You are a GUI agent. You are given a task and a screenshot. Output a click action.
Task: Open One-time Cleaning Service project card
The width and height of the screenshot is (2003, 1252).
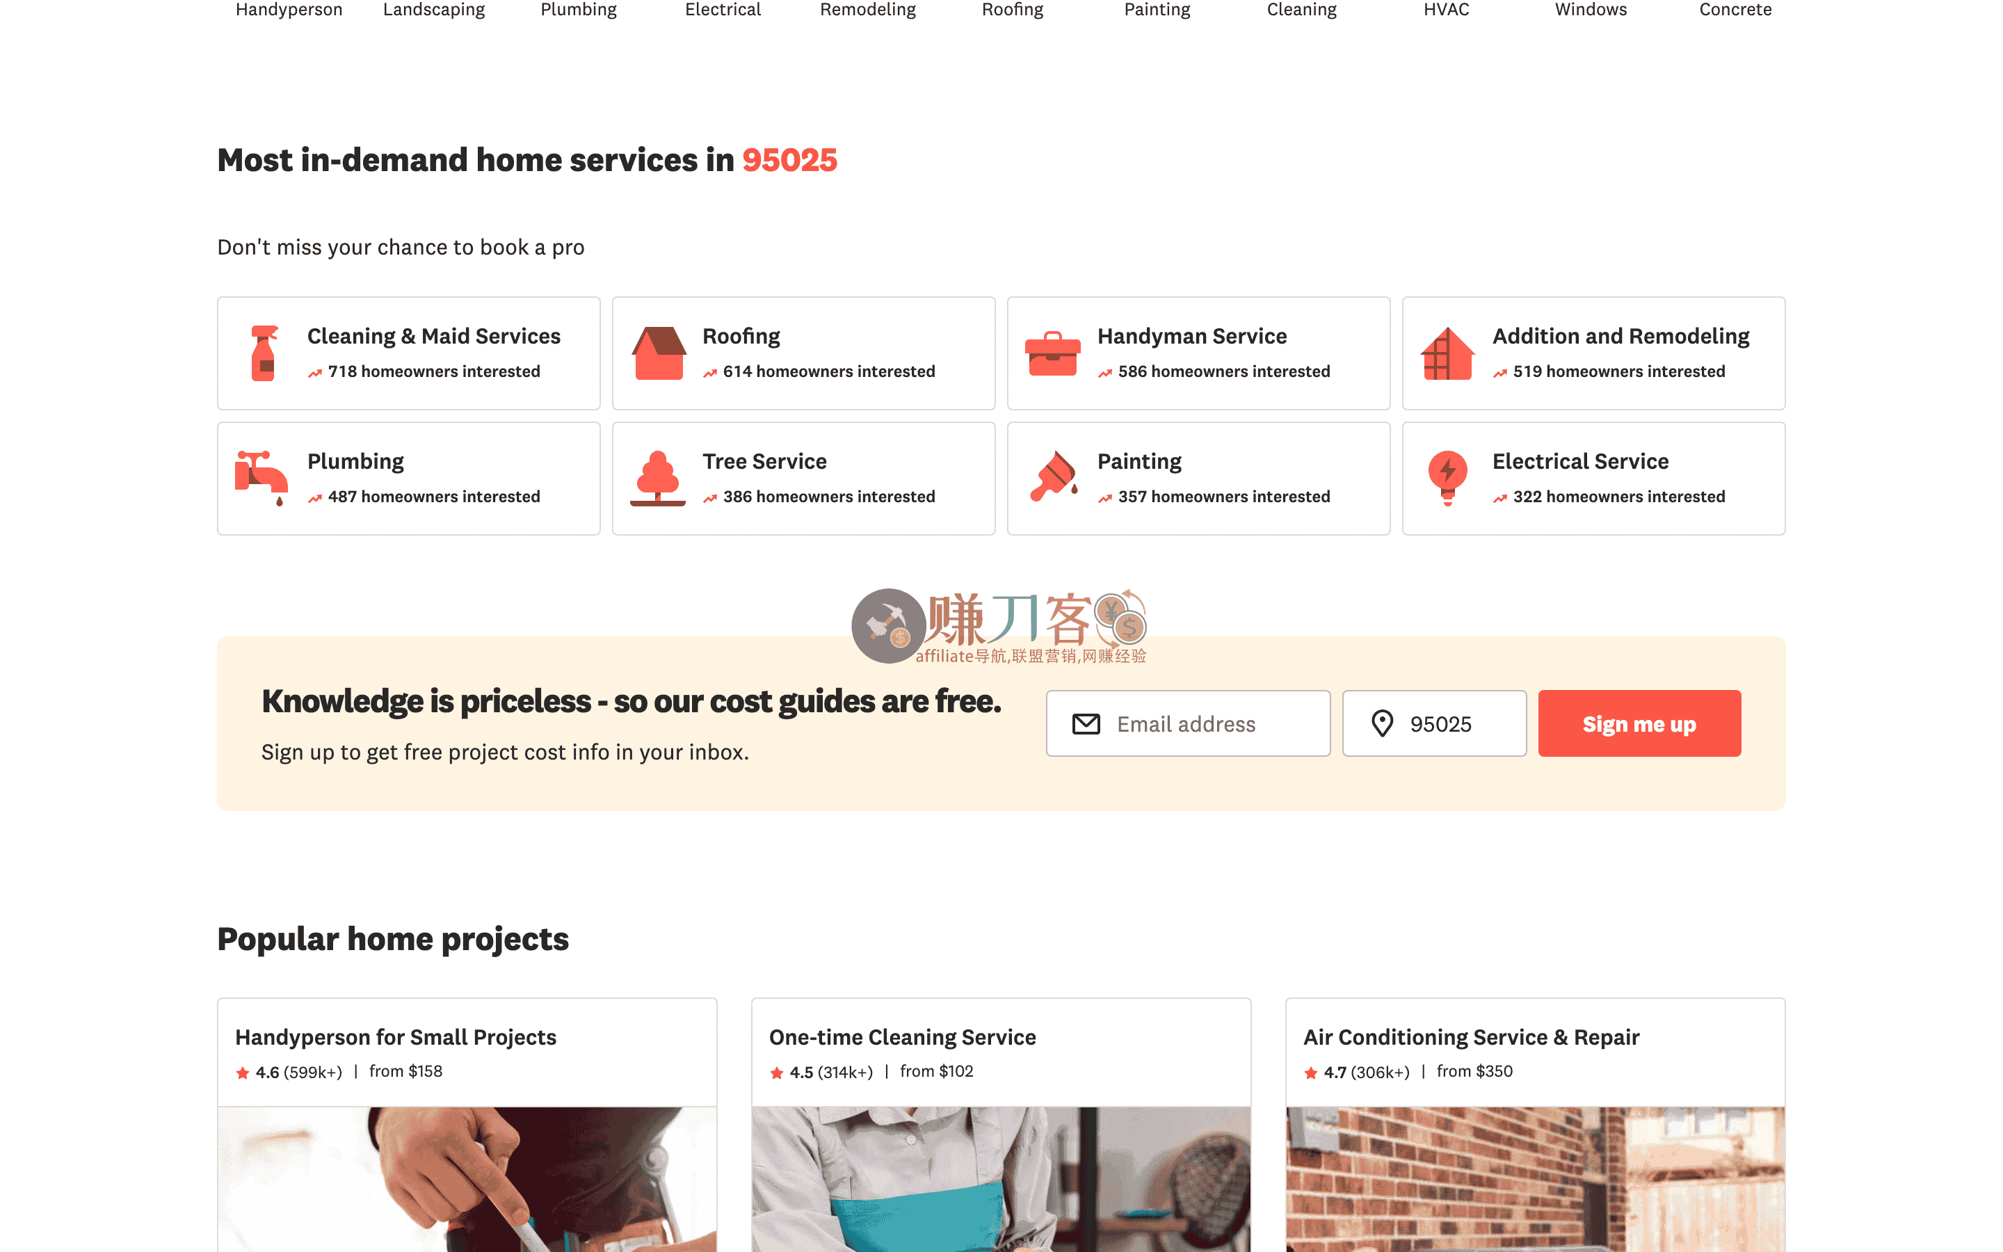pos(1001,1125)
